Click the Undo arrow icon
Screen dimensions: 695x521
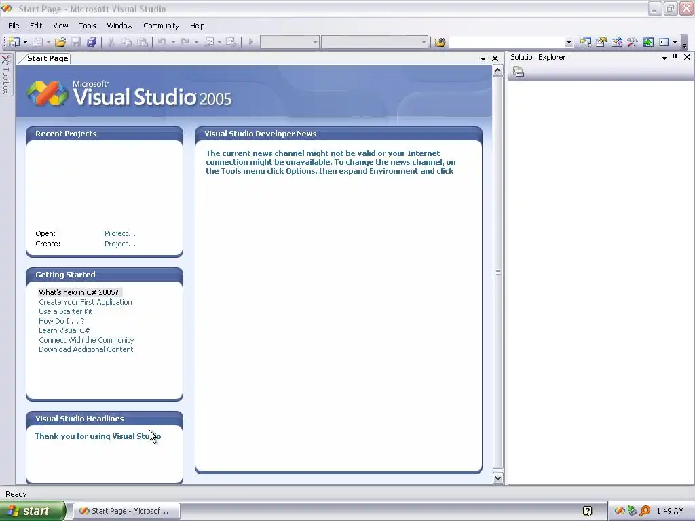[162, 42]
